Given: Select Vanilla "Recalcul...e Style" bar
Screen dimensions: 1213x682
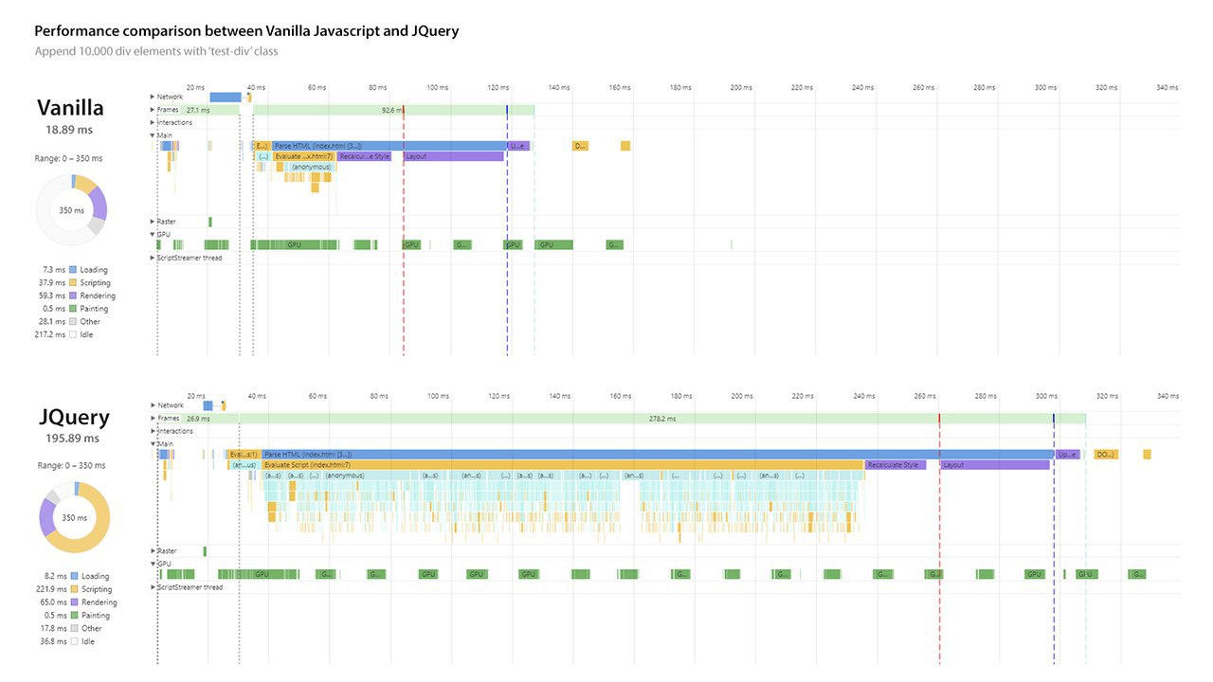Looking at the screenshot, I should click(364, 156).
